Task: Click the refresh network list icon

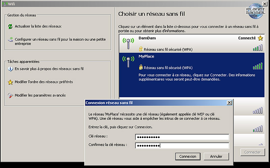Action: tap(10, 27)
